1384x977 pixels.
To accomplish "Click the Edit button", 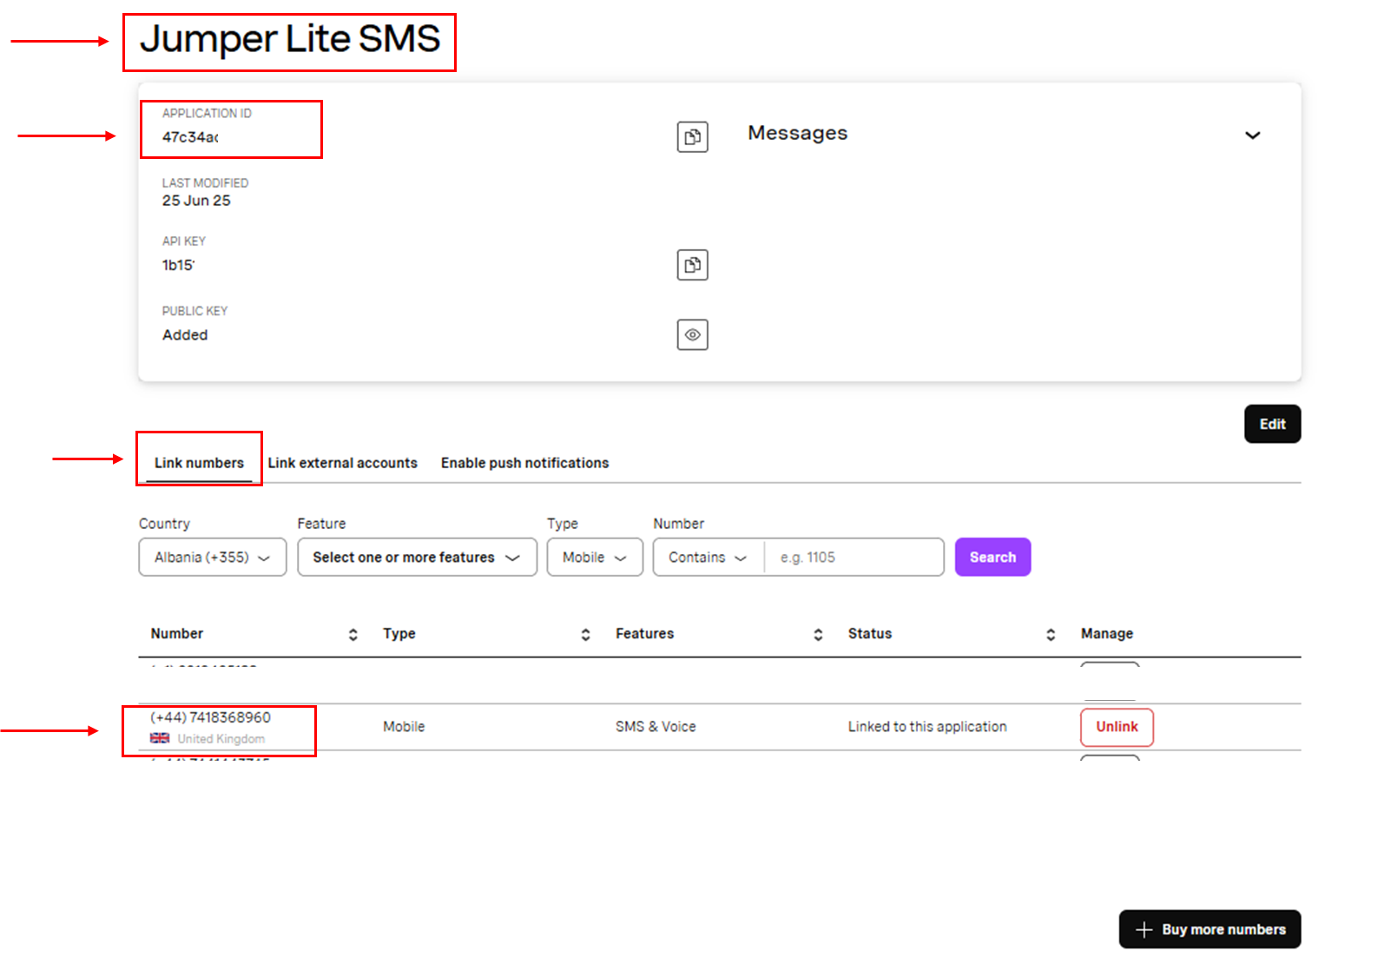I will 1272,424.
